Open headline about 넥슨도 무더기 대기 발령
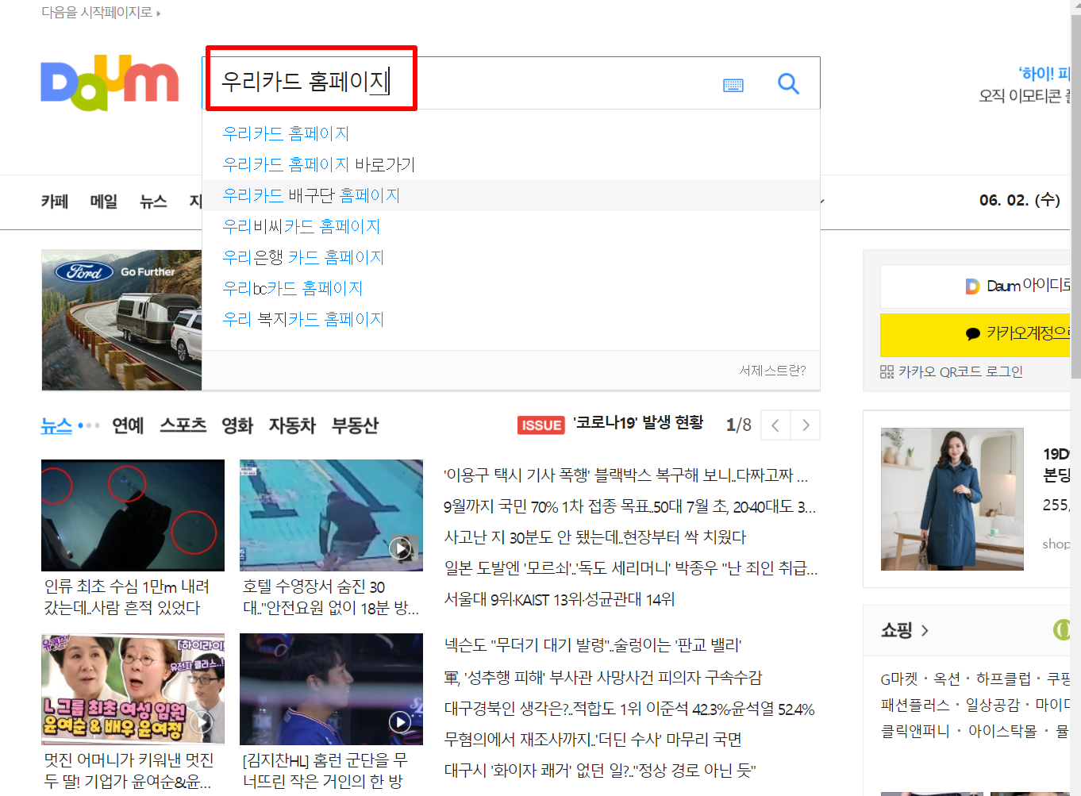1081x796 pixels. [x=592, y=645]
